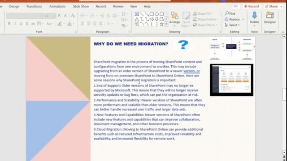Click the Find button

coord(230,13)
